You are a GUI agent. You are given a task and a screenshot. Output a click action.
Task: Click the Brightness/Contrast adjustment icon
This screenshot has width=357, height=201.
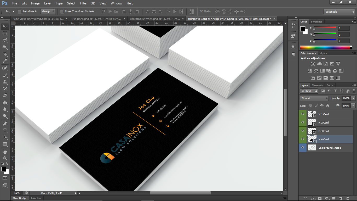[x=313, y=64]
